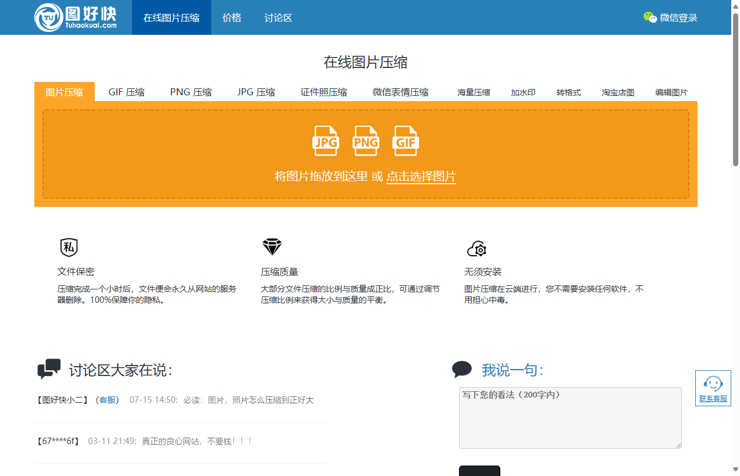Click the speech bubble icon beside 讨论区大家在说
740x476 pixels.
pyautogui.click(x=49, y=368)
